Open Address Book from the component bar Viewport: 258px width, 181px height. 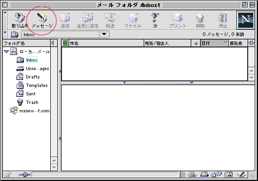(x=228, y=174)
